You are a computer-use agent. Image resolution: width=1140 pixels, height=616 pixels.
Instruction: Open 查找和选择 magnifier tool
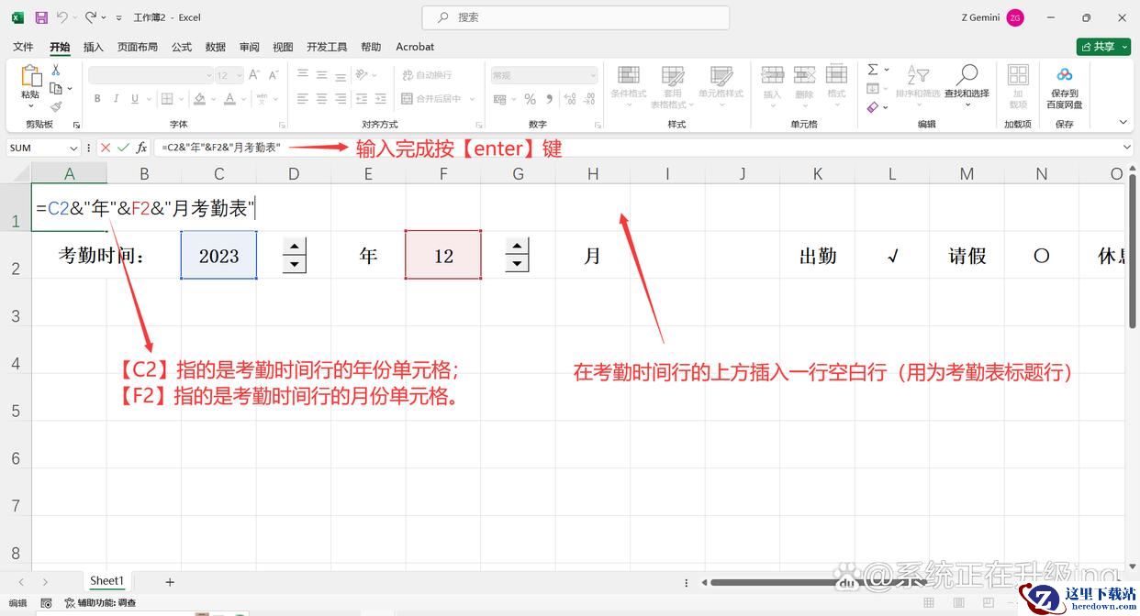967,81
